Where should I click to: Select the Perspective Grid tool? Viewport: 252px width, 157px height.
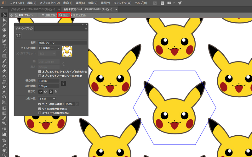[x=4, y=102]
